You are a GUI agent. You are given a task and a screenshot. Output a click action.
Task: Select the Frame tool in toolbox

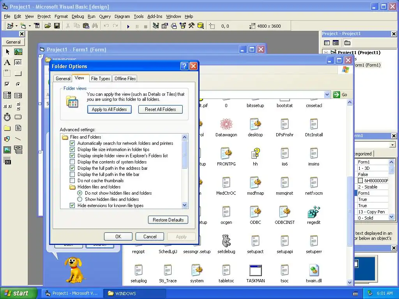click(x=7, y=74)
